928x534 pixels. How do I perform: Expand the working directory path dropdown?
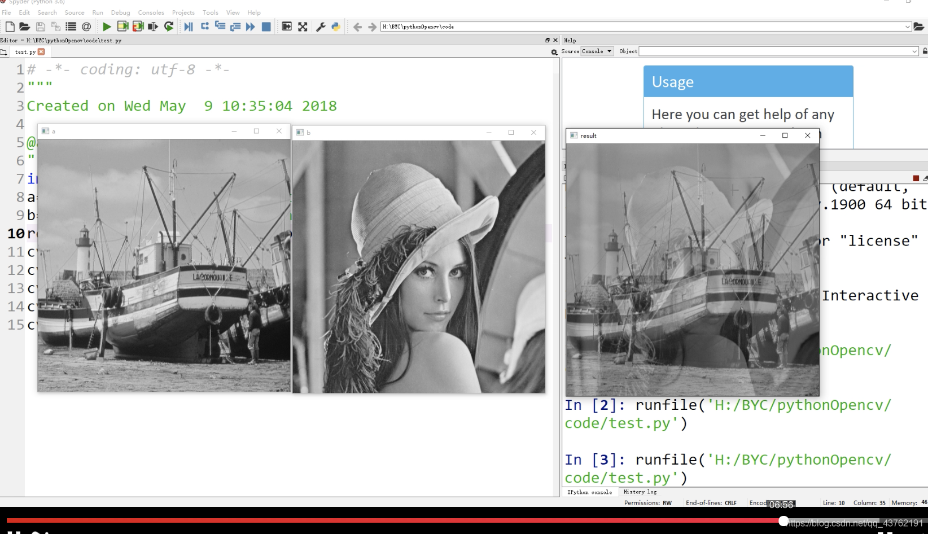(908, 27)
